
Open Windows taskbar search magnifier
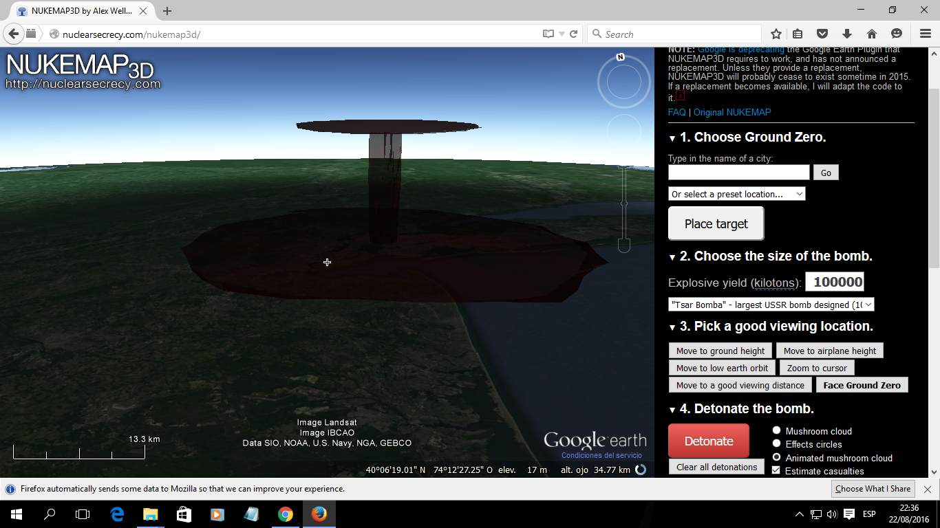pos(50,514)
